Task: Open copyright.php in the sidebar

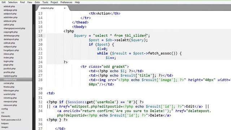Action: (x=10, y=32)
